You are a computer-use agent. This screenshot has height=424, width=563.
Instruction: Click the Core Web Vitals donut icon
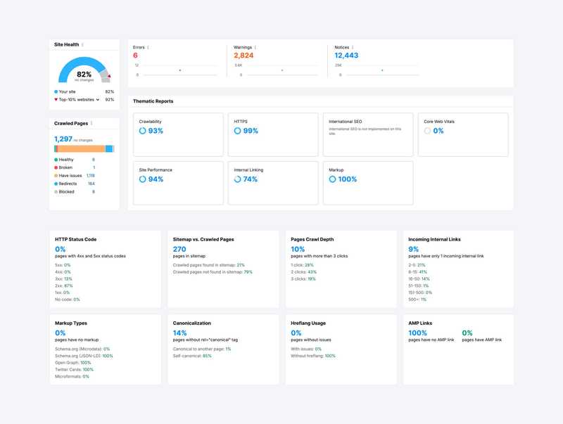427,131
